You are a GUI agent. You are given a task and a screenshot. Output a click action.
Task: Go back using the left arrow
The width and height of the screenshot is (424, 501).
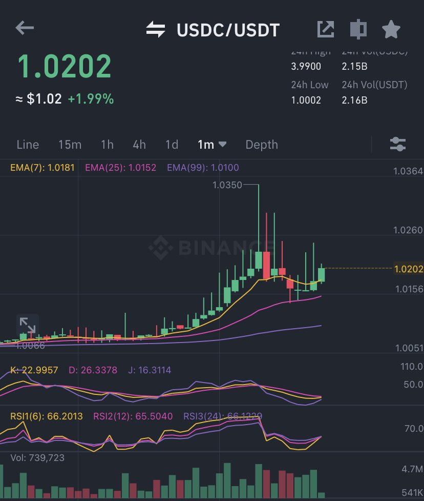25,28
